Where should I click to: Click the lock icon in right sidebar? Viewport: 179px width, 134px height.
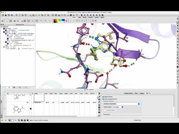[x=178, y=67]
